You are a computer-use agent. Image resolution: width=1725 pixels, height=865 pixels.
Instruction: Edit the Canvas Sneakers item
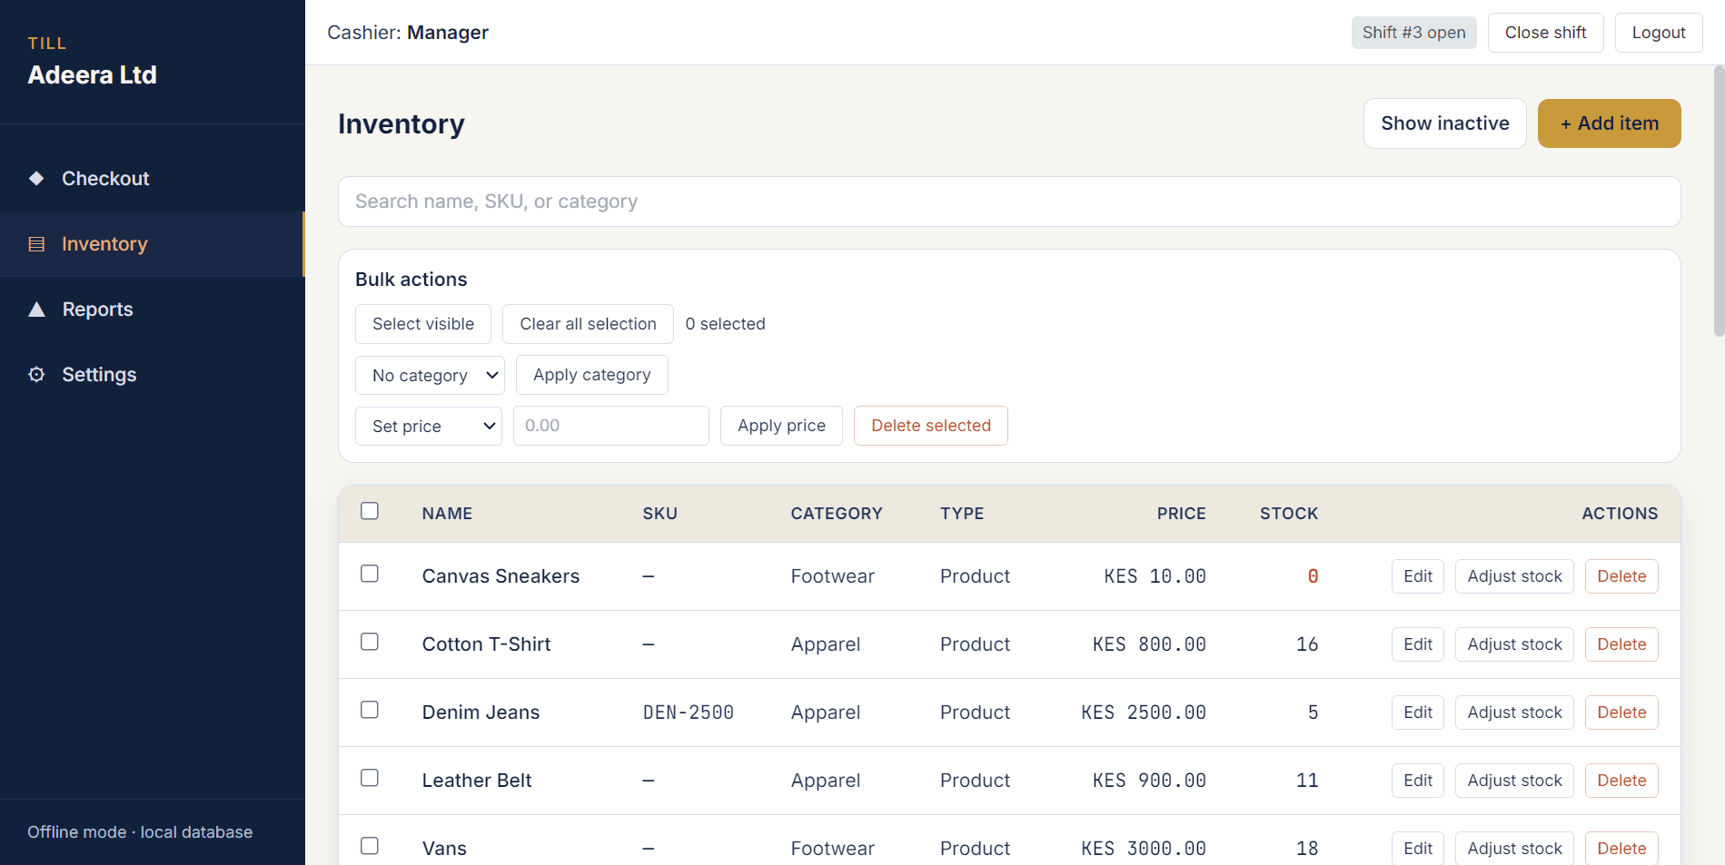[1417, 576]
